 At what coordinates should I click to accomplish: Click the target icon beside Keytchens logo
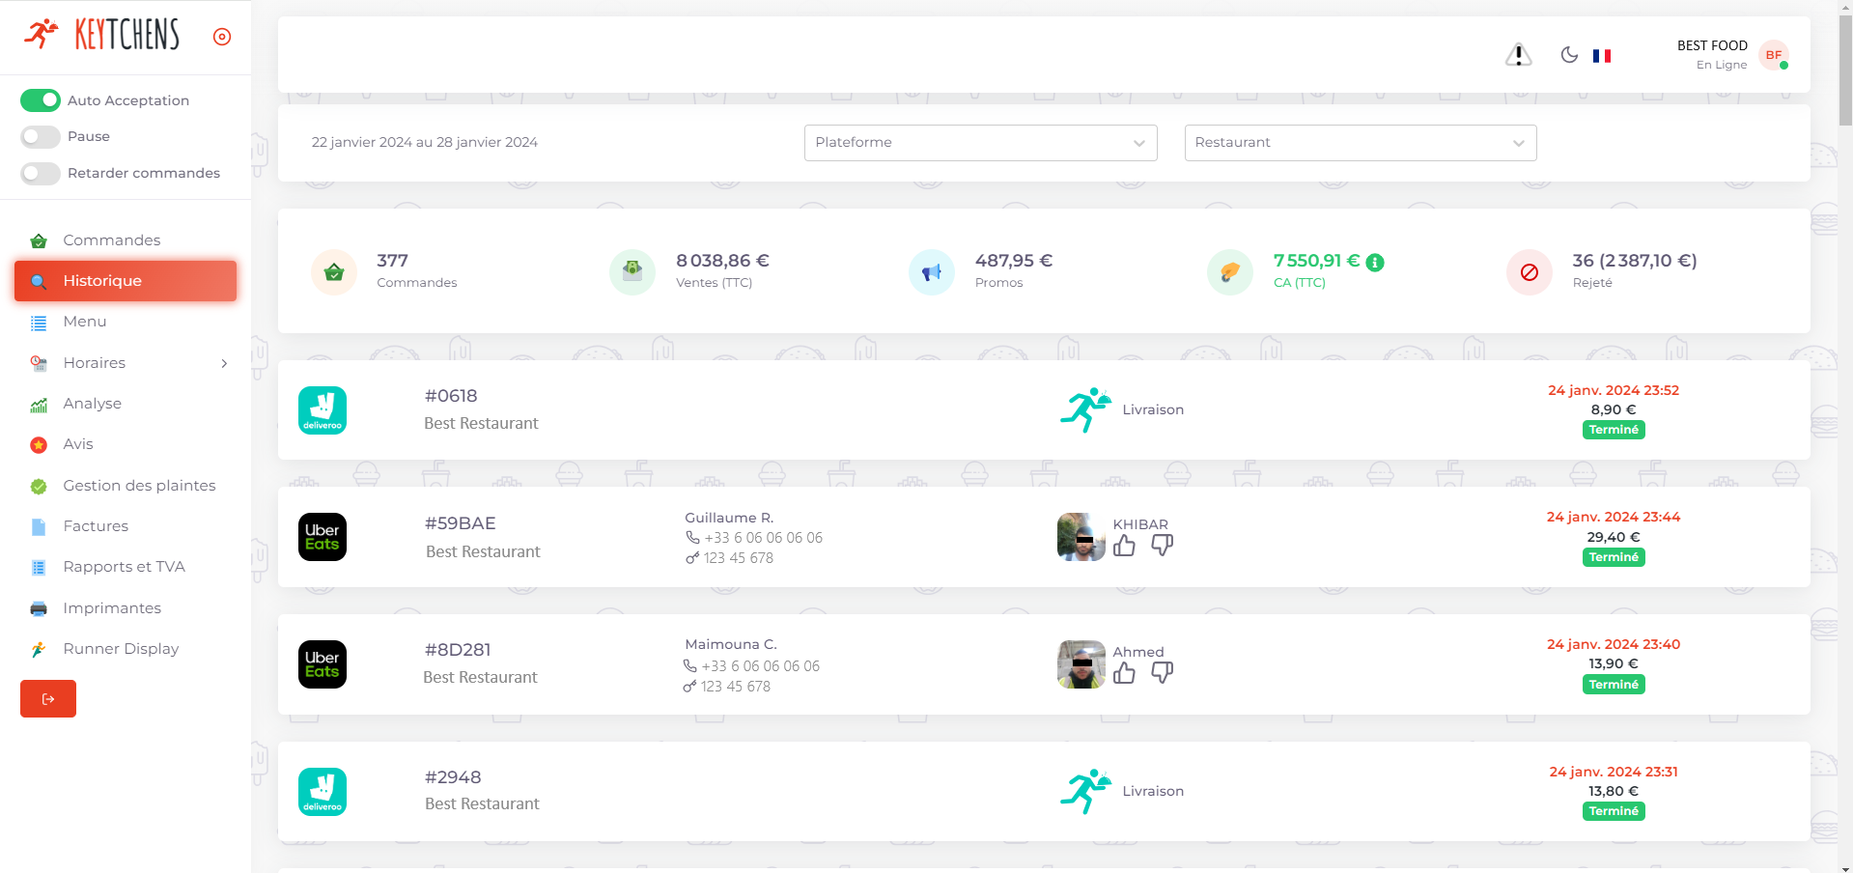[x=222, y=37]
